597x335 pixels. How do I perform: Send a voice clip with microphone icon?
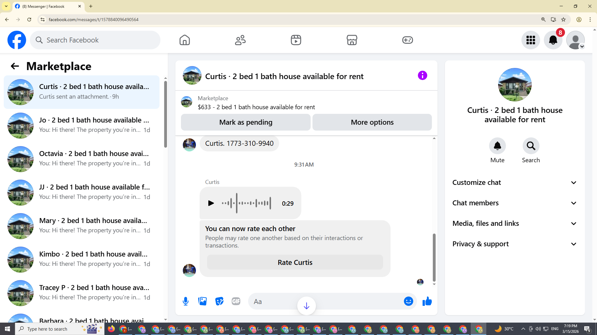(186, 301)
